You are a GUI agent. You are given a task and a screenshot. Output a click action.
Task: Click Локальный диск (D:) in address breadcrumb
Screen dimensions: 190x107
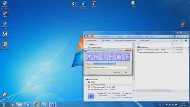pos(106,36)
